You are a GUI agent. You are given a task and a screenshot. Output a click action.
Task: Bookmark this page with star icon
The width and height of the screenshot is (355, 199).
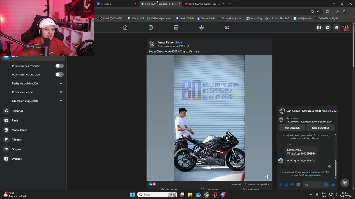[318, 12]
